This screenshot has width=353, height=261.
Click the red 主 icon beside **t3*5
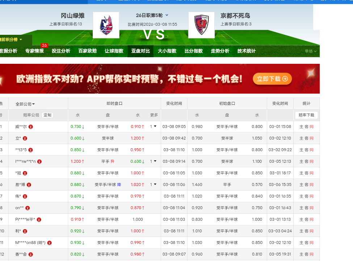[31, 150]
